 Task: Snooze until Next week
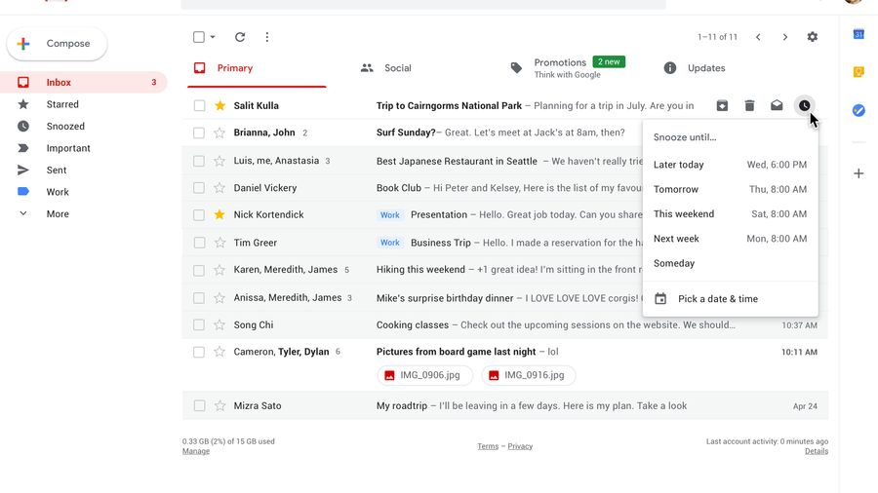(730, 239)
